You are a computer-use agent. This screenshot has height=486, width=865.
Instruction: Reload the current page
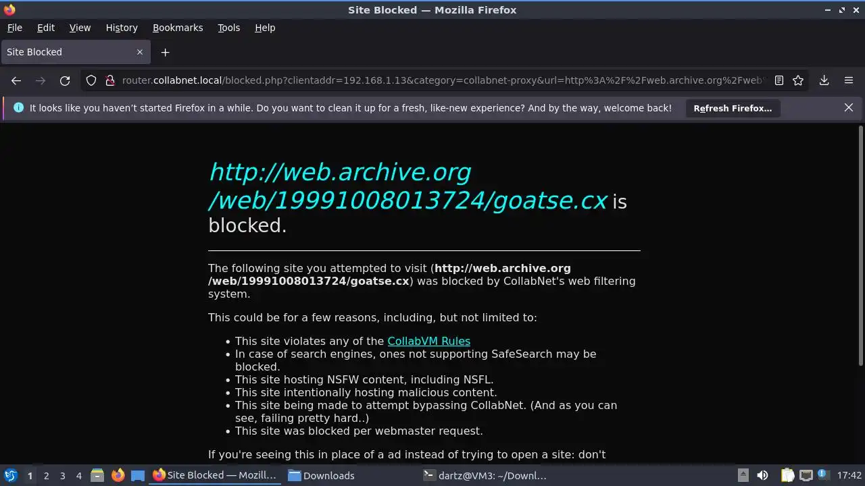[x=65, y=80]
